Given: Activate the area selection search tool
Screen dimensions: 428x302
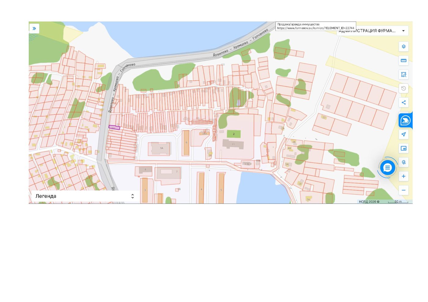Looking at the screenshot, I should [404, 74].
